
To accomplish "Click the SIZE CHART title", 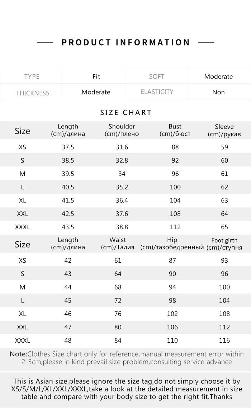I will click(126, 112).
